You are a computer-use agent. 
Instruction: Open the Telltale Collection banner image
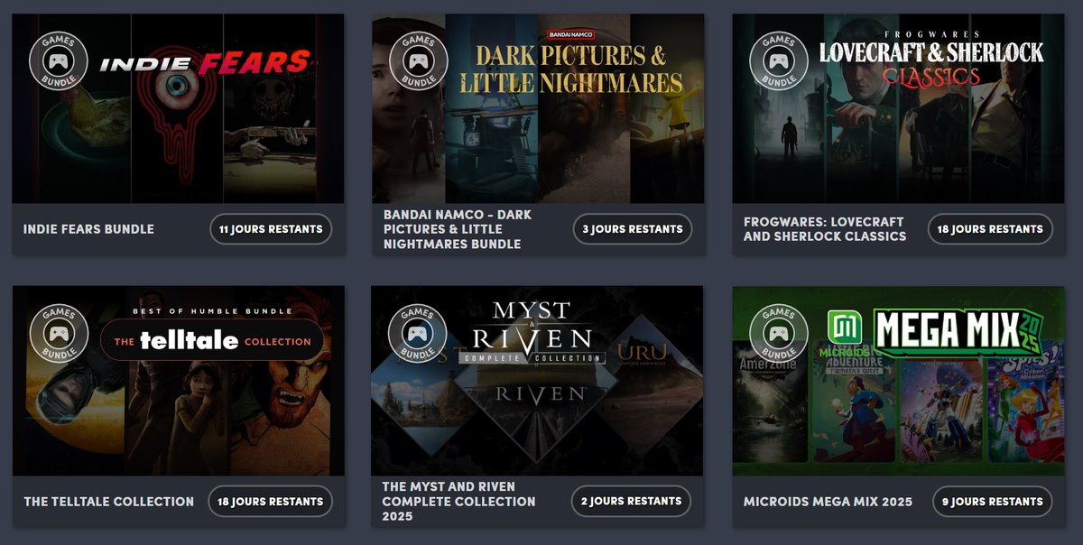(178, 381)
